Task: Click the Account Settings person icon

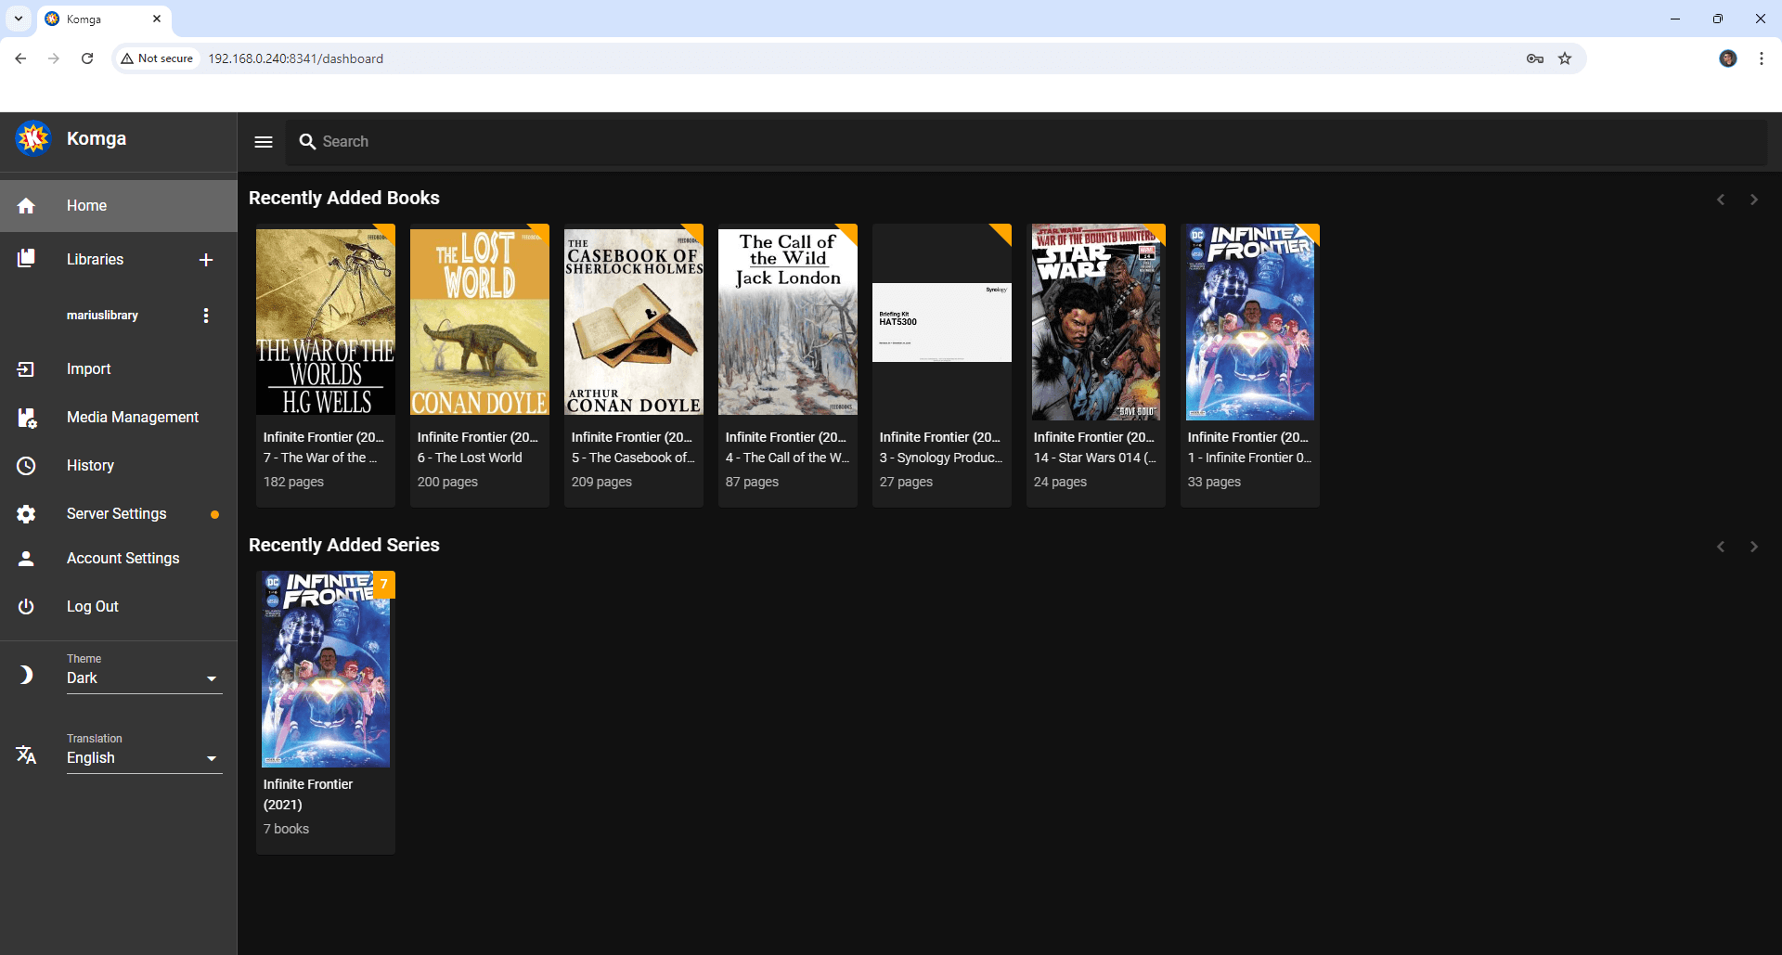Action: tap(26, 559)
